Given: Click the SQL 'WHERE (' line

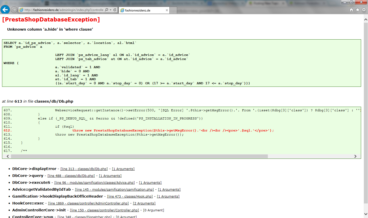Looking at the screenshot, I should point(11,63).
